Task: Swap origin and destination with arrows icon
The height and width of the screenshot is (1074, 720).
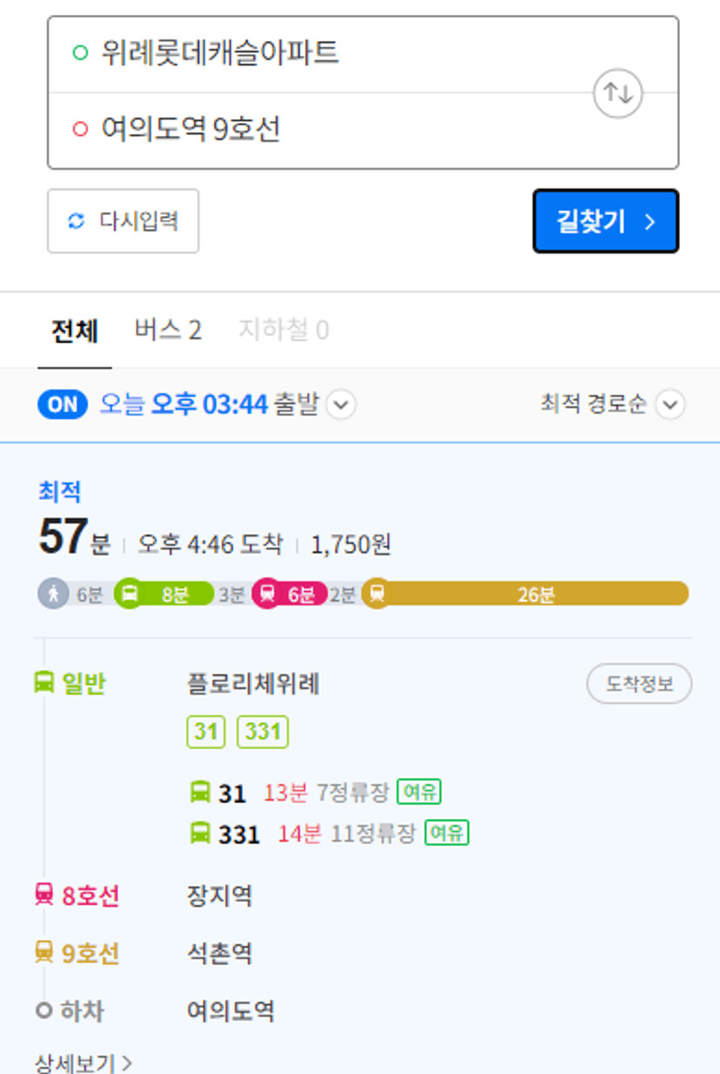Action: [618, 92]
